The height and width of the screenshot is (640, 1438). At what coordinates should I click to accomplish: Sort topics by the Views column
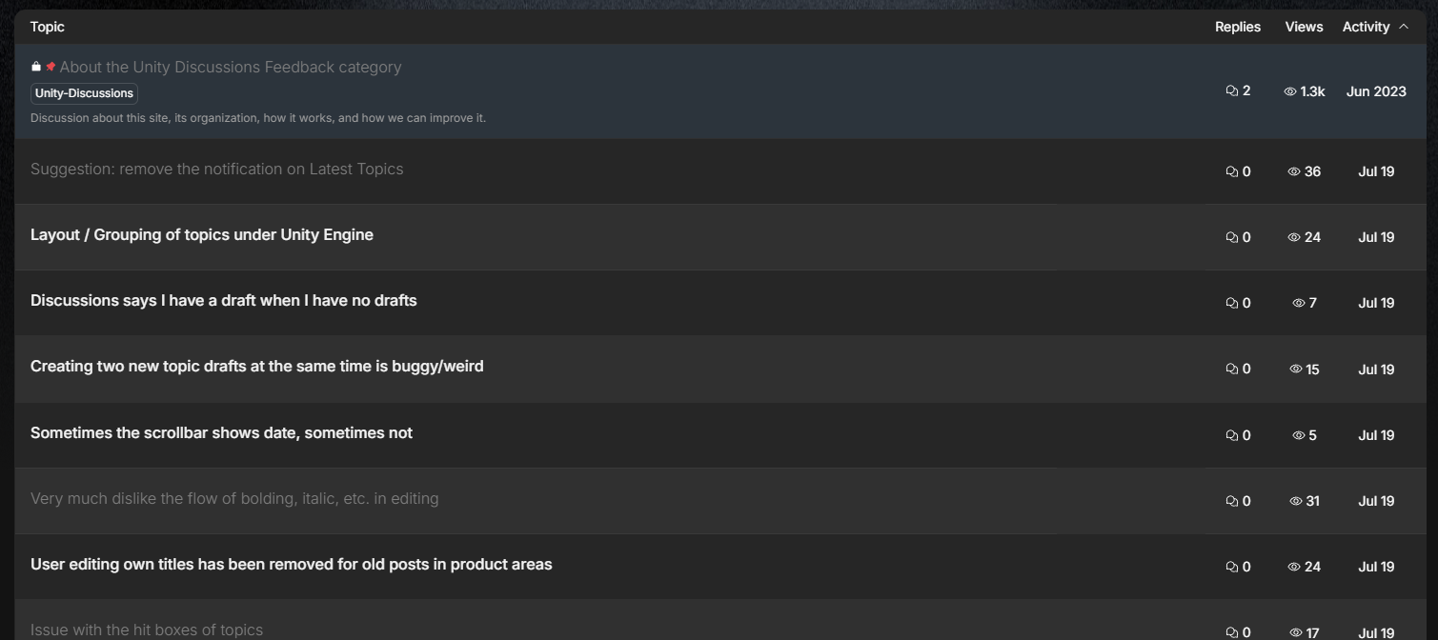[x=1304, y=27]
